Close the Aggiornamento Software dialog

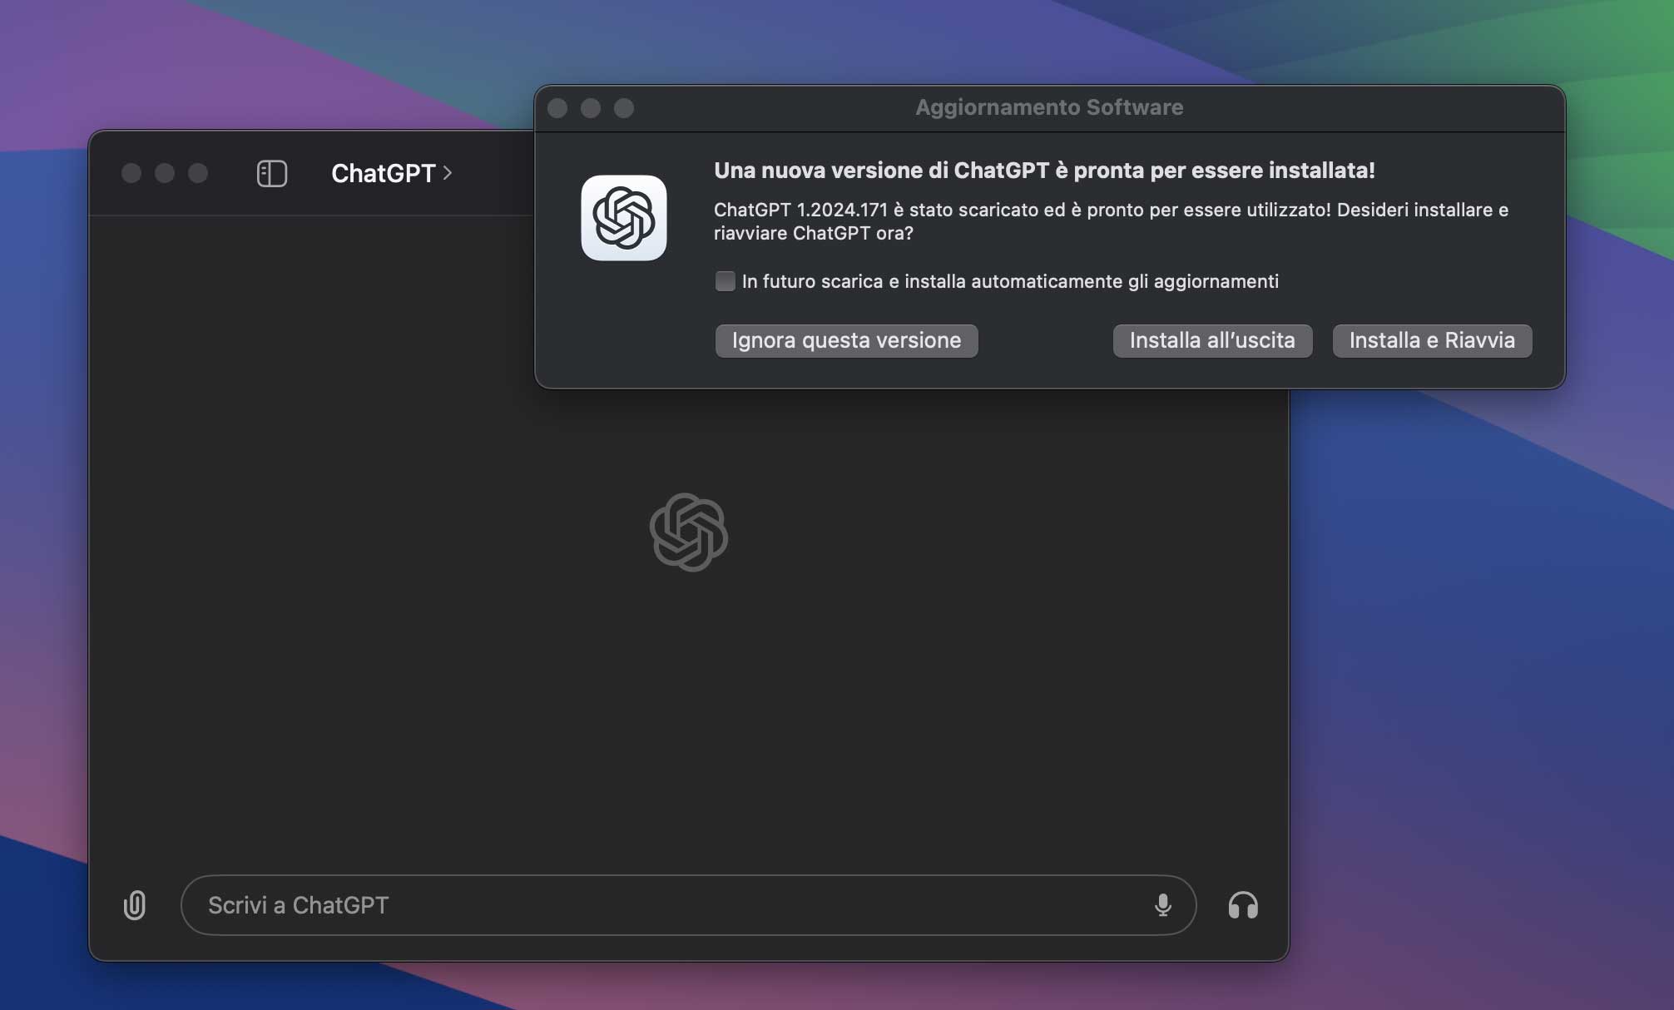pos(557,108)
